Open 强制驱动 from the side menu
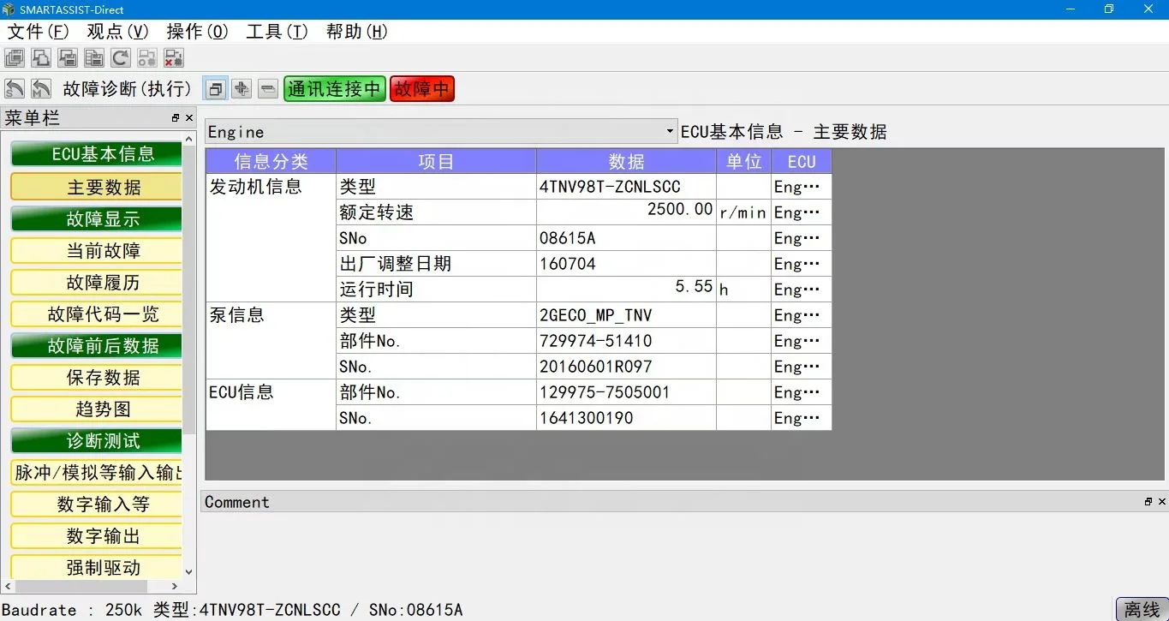 pos(96,568)
